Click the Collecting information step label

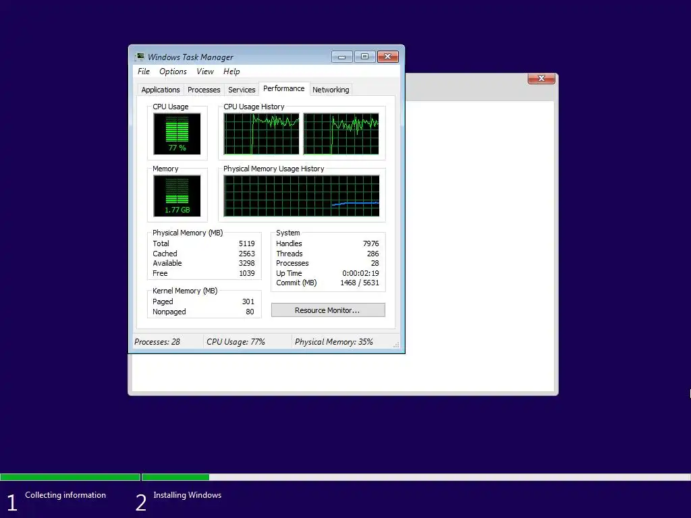click(x=65, y=495)
